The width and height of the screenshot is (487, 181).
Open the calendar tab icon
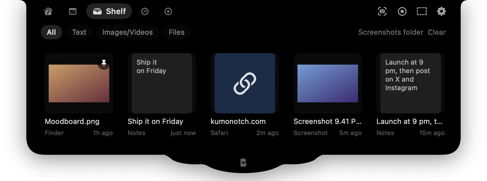(x=73, y=11)
